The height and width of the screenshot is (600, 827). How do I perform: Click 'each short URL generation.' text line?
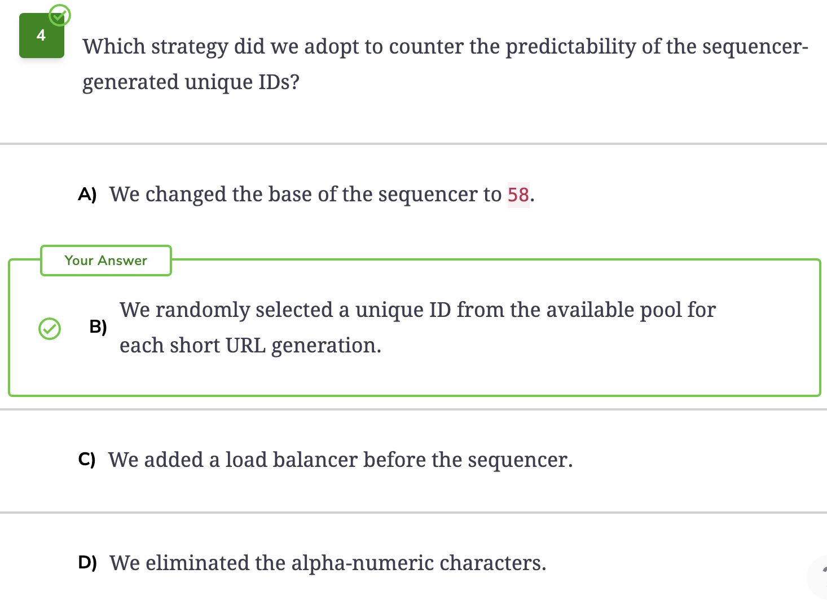250,345
